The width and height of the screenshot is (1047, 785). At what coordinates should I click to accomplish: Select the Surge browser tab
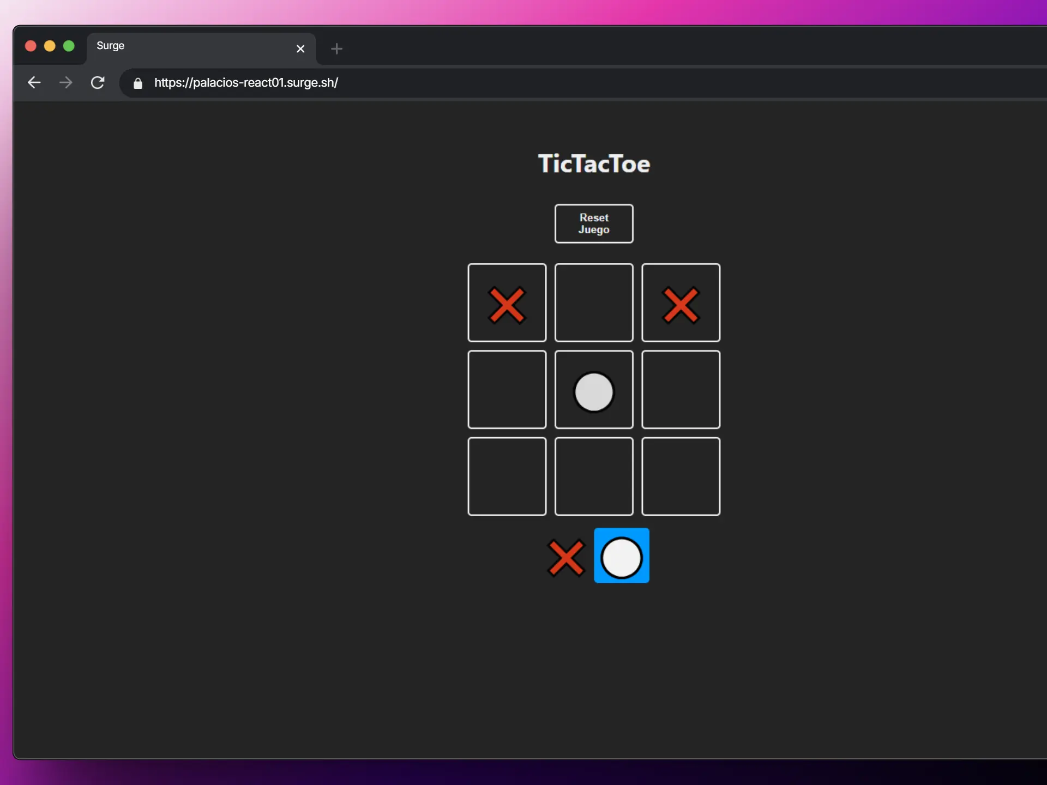point(185,46)
